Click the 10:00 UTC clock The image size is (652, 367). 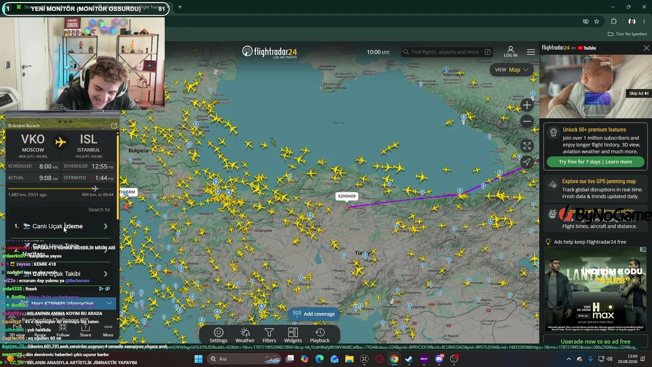tap(378, 52)
